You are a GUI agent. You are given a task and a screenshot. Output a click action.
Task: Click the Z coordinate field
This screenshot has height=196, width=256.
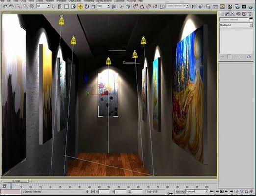click(x=137, y=192)
